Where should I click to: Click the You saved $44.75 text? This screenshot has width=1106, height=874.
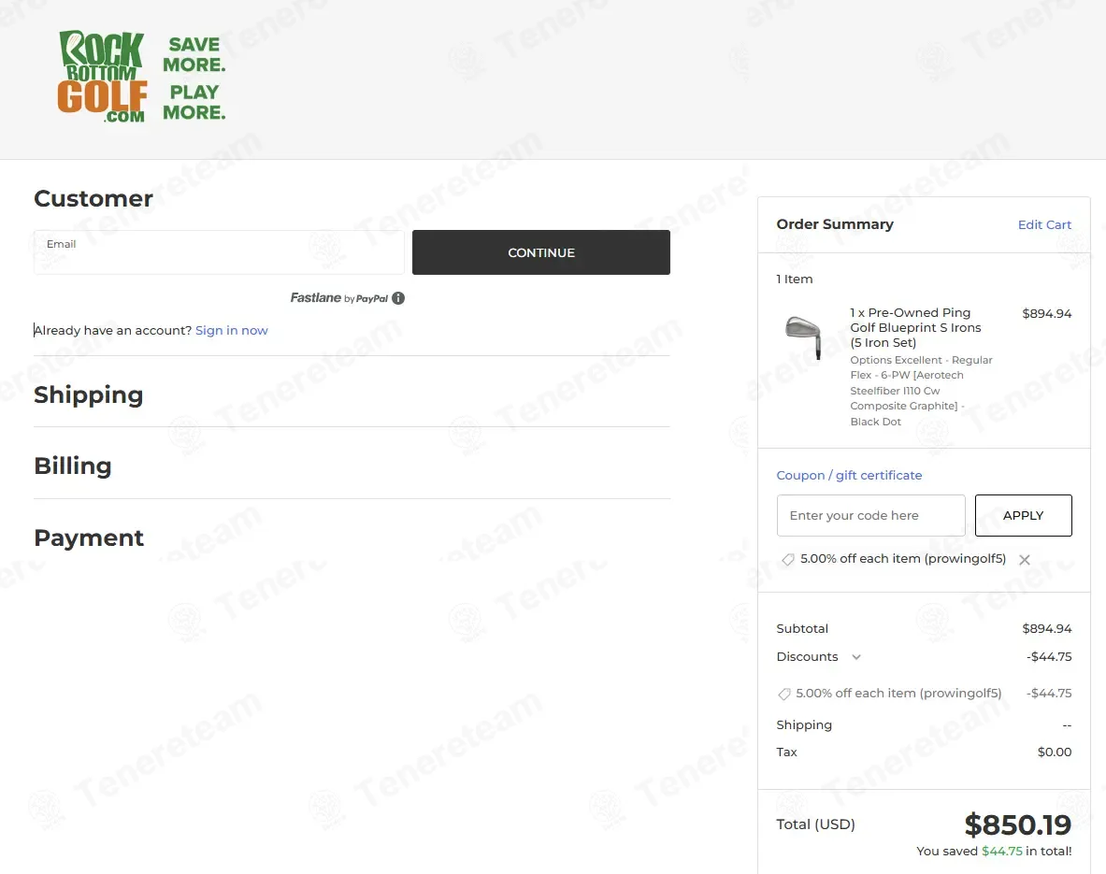click(994, 852)
